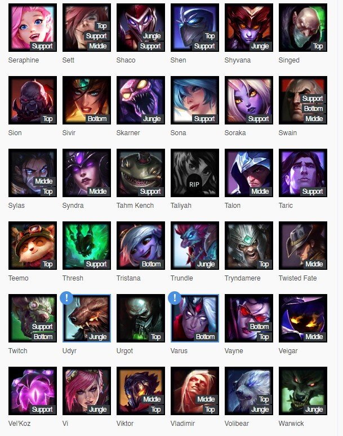Select the Support tag on Twitch
The image size is (343, 436).
pos(42,327)
